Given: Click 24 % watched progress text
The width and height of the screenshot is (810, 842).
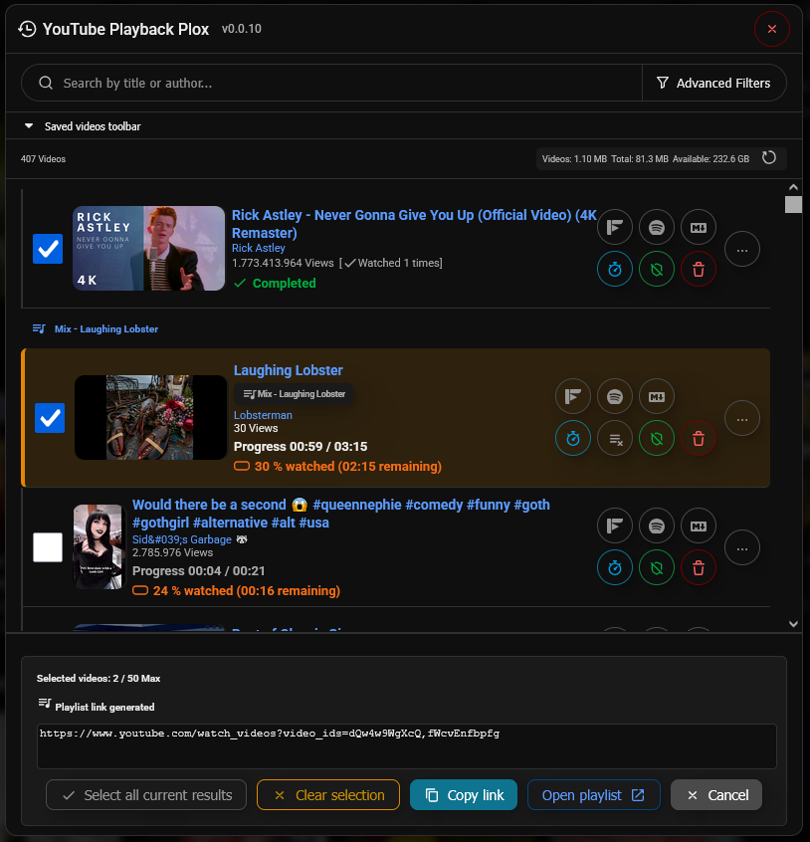Looking at the screenshot, I should 236,590.
